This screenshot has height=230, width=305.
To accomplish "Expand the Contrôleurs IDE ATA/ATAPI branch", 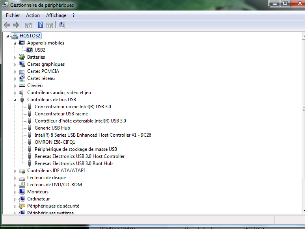I will coord(15,171).
